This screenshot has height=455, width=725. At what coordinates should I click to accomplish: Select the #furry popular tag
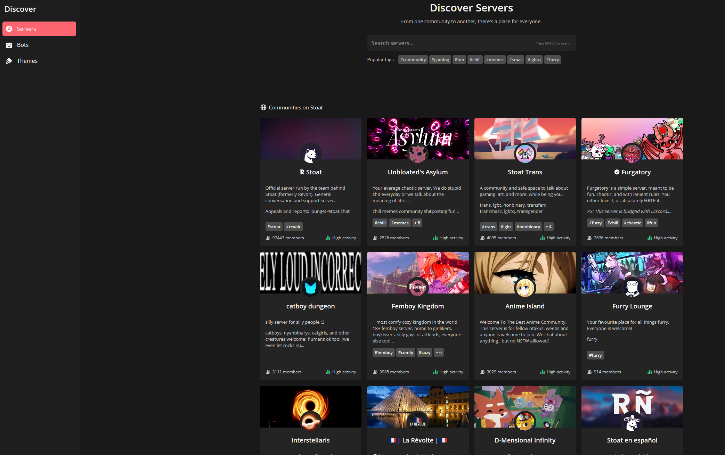pyautogui.click(x=552, y=60)
